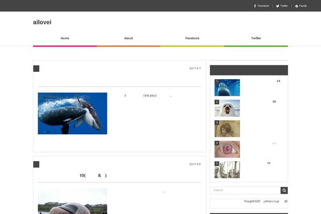
Task: Open ranked number 1 shark thumbnail
Action: [x=227, y=88]
